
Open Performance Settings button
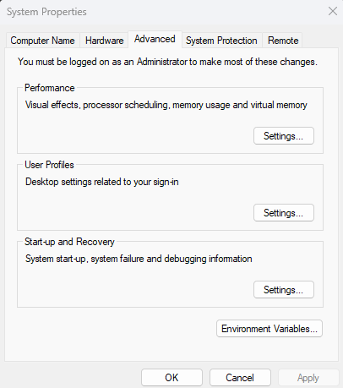pos(284,136)
